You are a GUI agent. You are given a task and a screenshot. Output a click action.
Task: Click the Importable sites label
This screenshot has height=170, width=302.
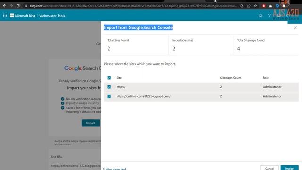click(183, 40)
